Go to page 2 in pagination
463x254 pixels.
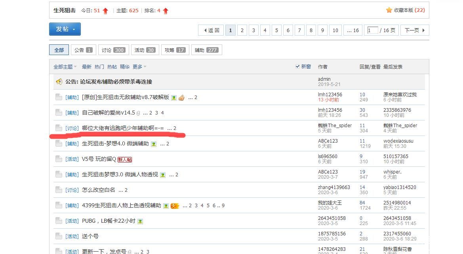242,30
